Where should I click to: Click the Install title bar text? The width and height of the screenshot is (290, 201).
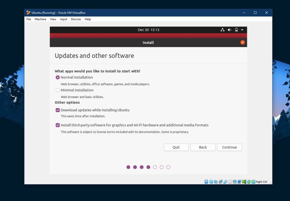148,42
